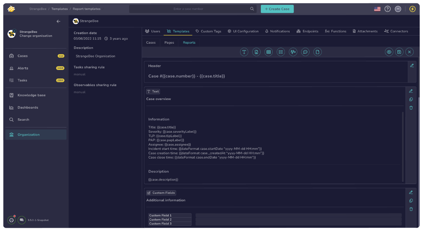Insert a table widget into report
Image resolution: width=423 pixels, height=231 pixels.
268,52
